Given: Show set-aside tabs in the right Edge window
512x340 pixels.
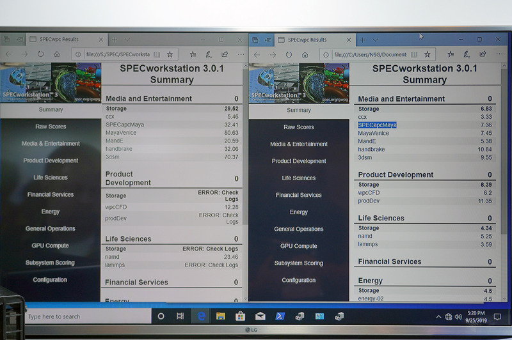Looking at the screenshot, I should (255, 40).
